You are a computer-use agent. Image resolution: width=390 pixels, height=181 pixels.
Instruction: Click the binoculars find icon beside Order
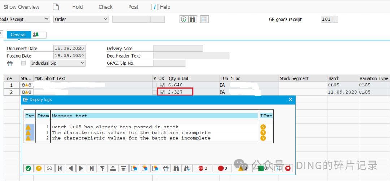[x=192, y=19]
